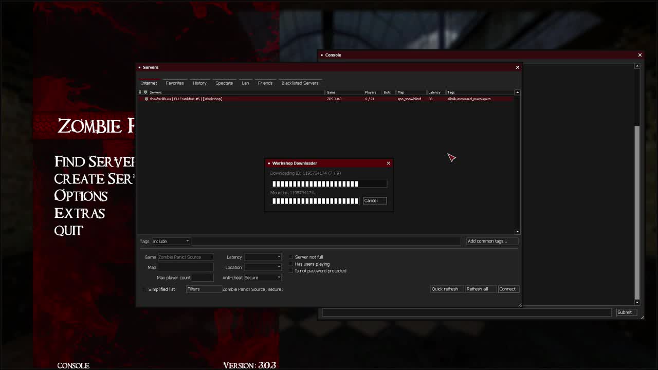Switch to Friends tab
Screen dimensions: 658x370
[x=265, y=83]
